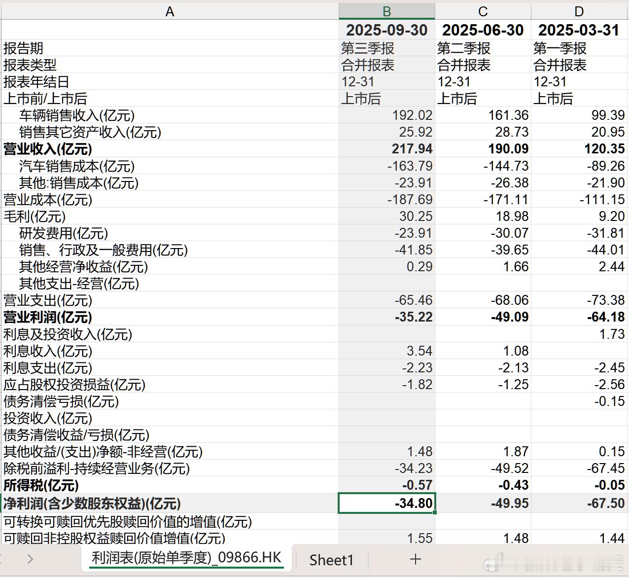Screen dimensions: 629x578
Task: Click the 营业利润(亿元) bold label
Action: pyautogui.click(x=48, y=317)
